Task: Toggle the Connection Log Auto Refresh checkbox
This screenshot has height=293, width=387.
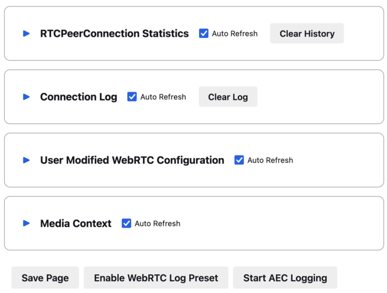Action: tap(132, 97)
